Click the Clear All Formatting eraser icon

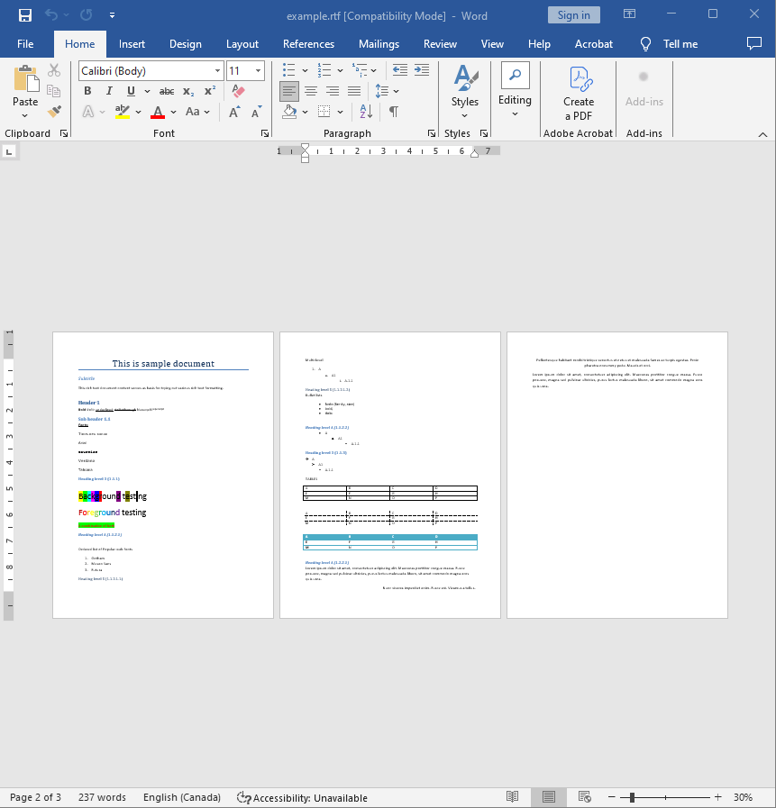[238, 91]
